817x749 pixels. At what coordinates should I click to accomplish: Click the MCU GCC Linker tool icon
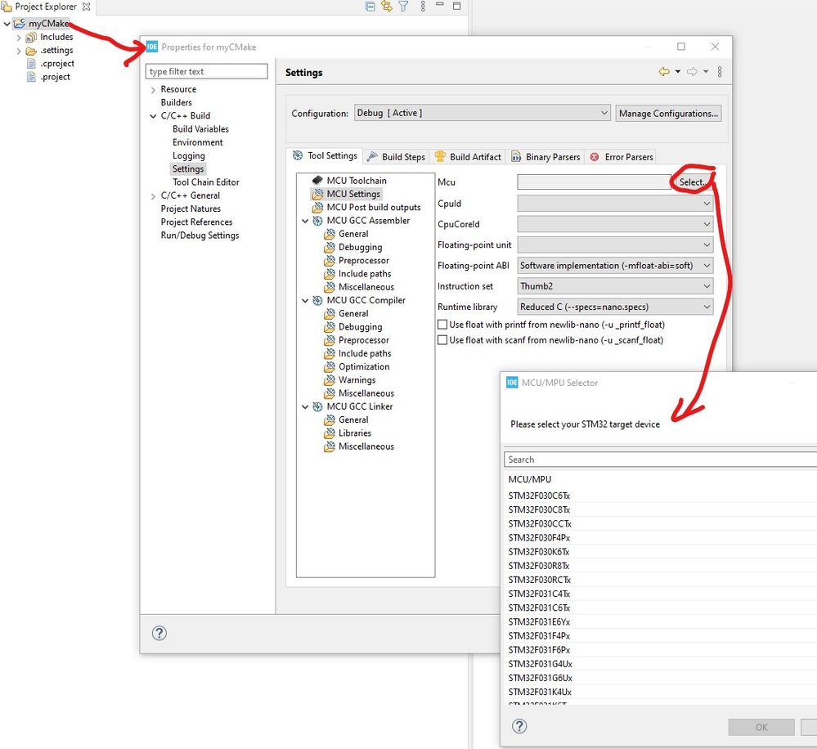(317, 406)
